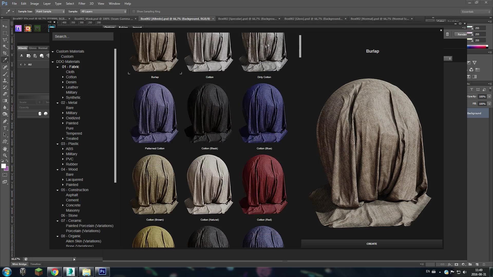Open Photoshop from the Windows taskbar
493x277 pixels.
pyautogui.click(x=102, y=272)
